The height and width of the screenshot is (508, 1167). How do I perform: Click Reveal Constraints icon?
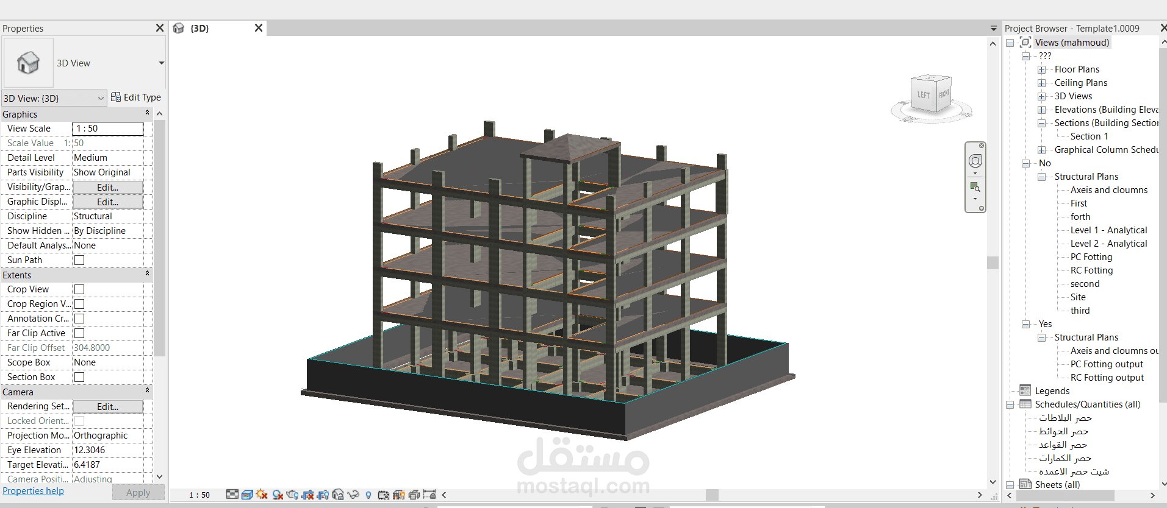(x=429, y=495)
